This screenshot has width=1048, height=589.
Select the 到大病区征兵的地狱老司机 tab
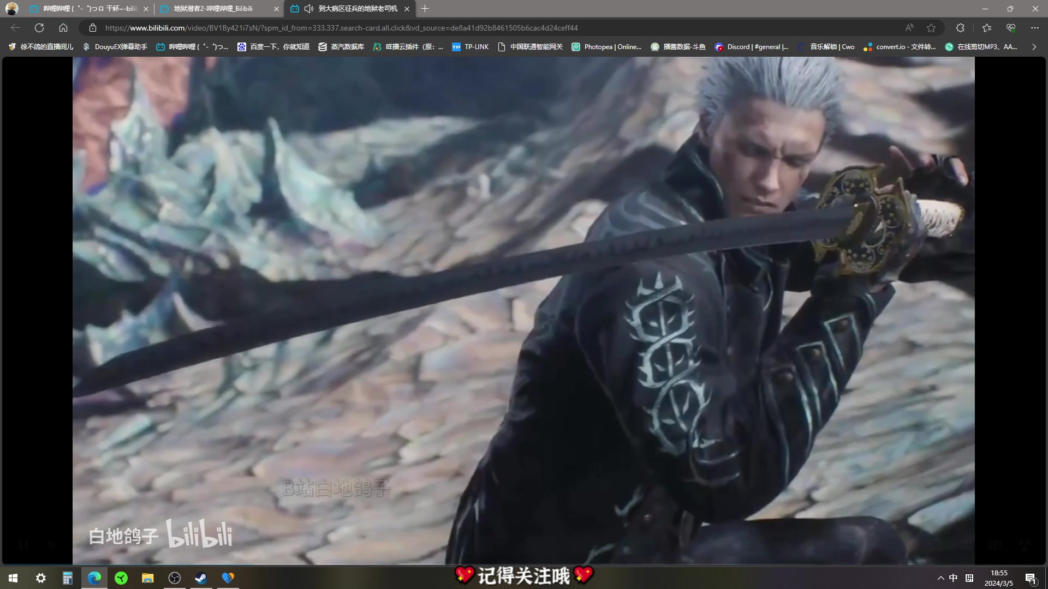tap(351, 9)
